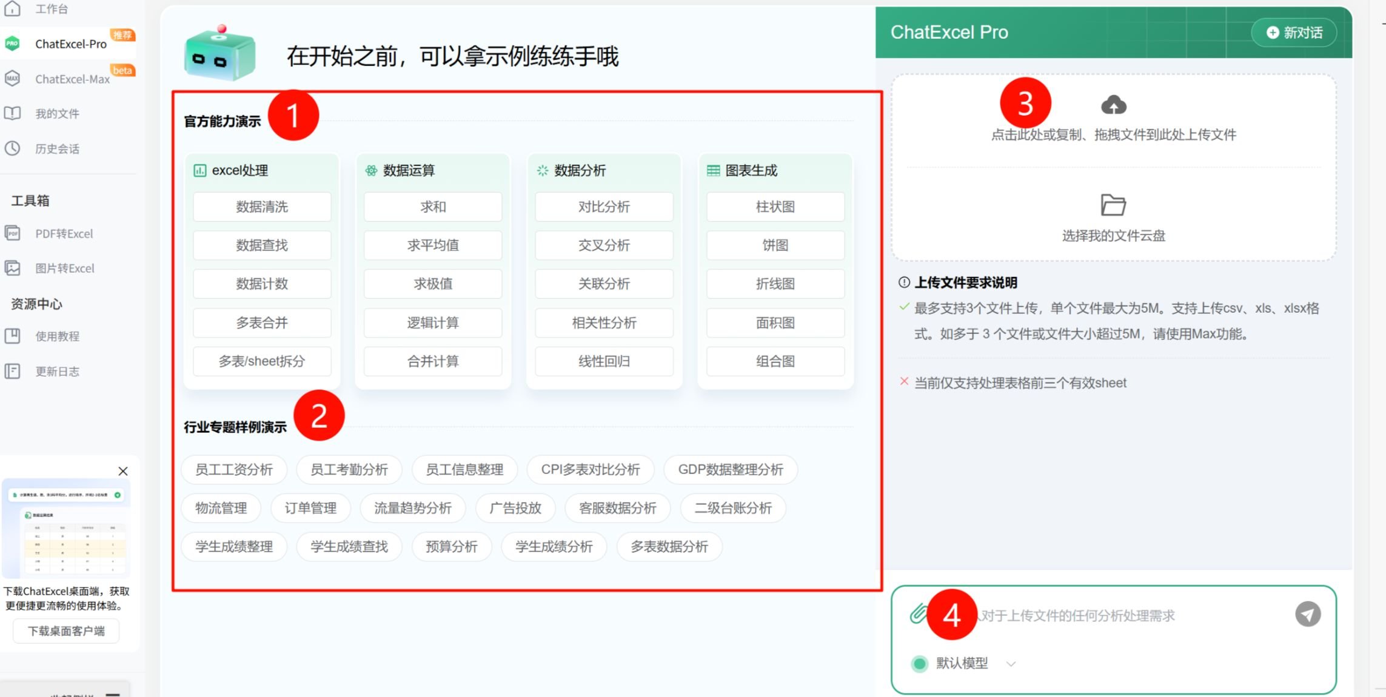Try the 折线图 chart example
Viewport: 1386px width, 697px height.
(775, 284)
